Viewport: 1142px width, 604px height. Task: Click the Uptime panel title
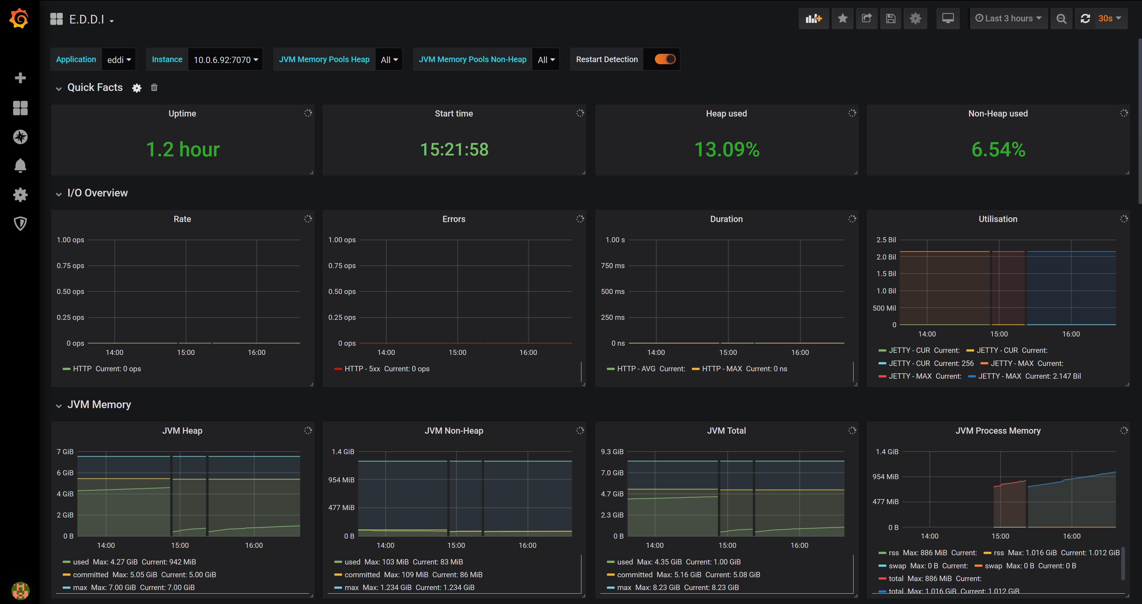point(182,114)
